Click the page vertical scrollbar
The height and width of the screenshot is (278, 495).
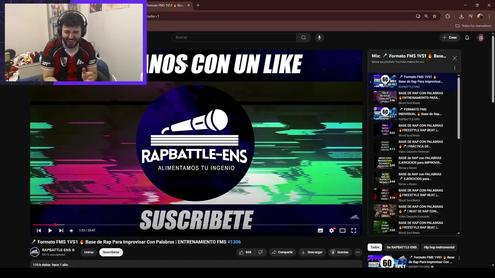pyautogui.click(x=493, y=69)
